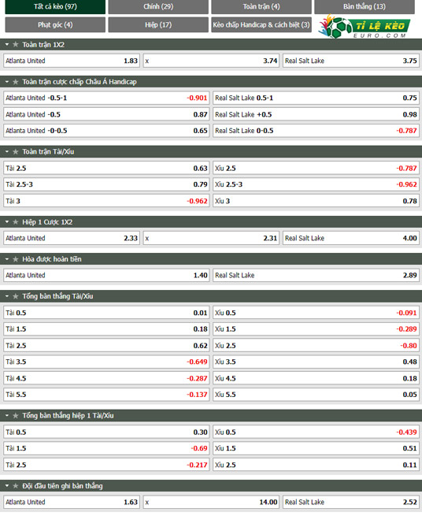Star the Toàn trận Tài/Xỉu section
The width and height of the screenshot is (422, 516).
[x=16, y=152]
